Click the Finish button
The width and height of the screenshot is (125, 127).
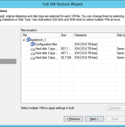click(115, 119)
